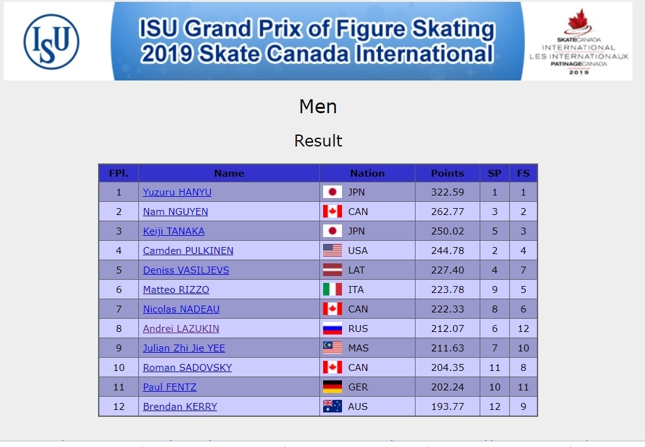This screenshot has width=645, height=447.
Task: Click the Latvia flag icon
Action: tap(333, 270)
